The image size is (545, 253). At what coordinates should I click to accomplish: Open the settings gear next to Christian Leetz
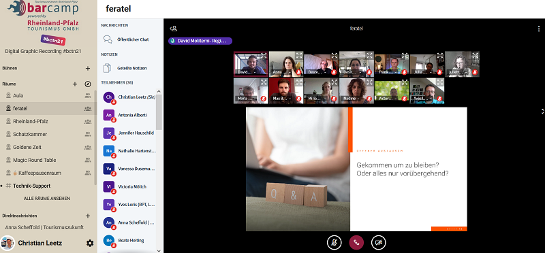[x=90, y=243]
